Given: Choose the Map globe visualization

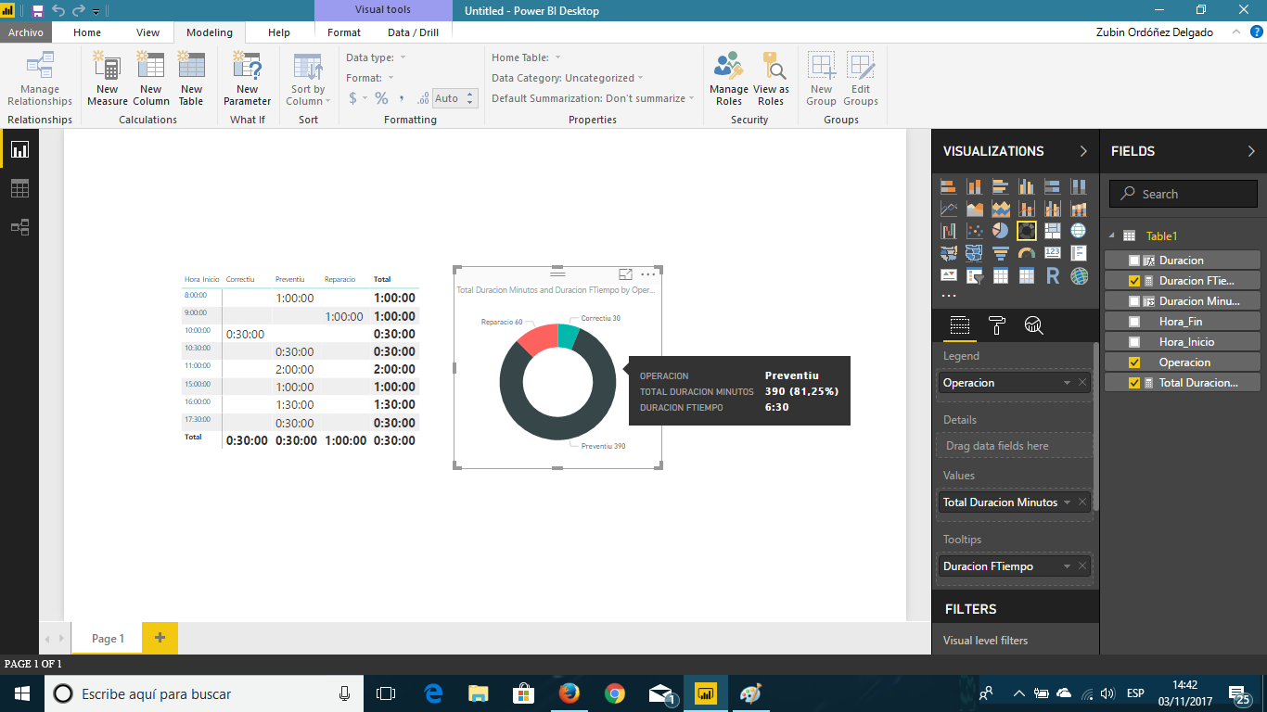Looking at the screenshot, I should click(1078, 231).
